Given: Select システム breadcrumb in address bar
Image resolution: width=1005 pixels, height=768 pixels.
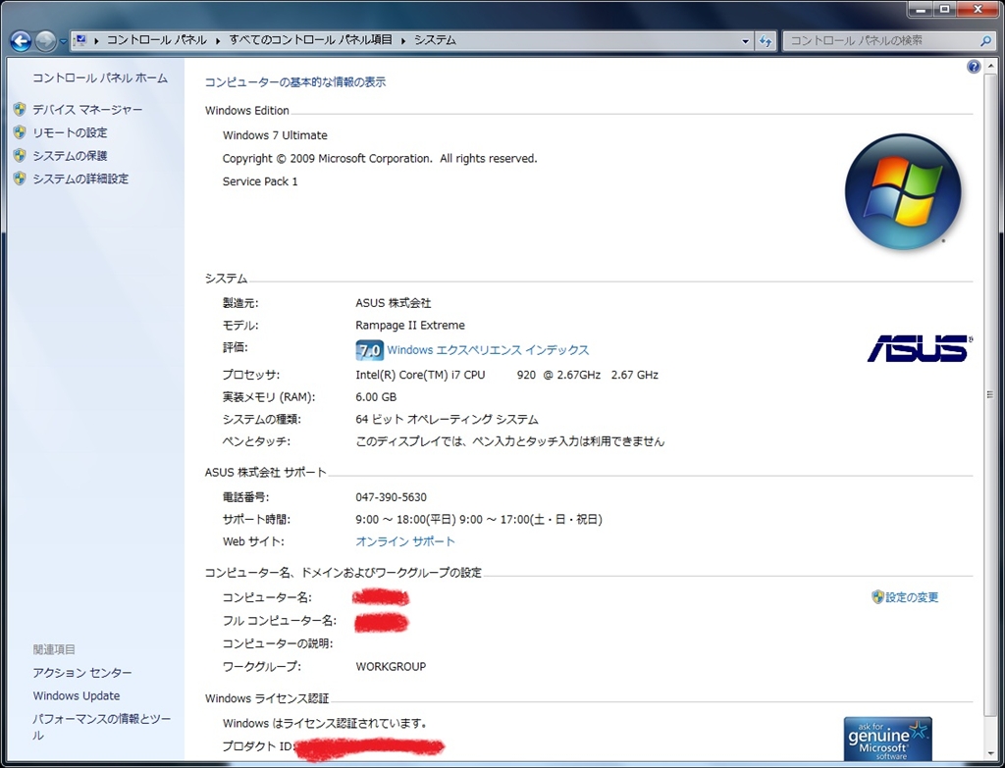Looking at the screenshot, I should (435, 40).
